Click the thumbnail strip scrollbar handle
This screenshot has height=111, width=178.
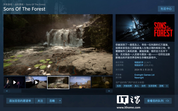[x=16, y=91]
